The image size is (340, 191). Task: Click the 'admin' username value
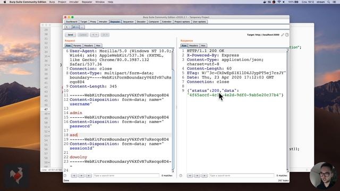click(x=76, y=113)
